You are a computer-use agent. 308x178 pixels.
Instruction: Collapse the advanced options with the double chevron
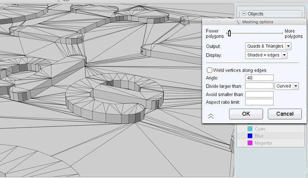(x=211, y=116)
